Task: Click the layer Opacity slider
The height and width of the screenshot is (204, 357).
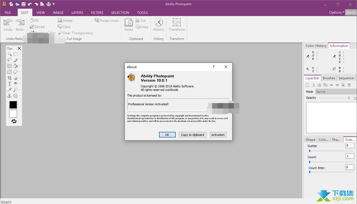Action: click(x=335, y=98)
